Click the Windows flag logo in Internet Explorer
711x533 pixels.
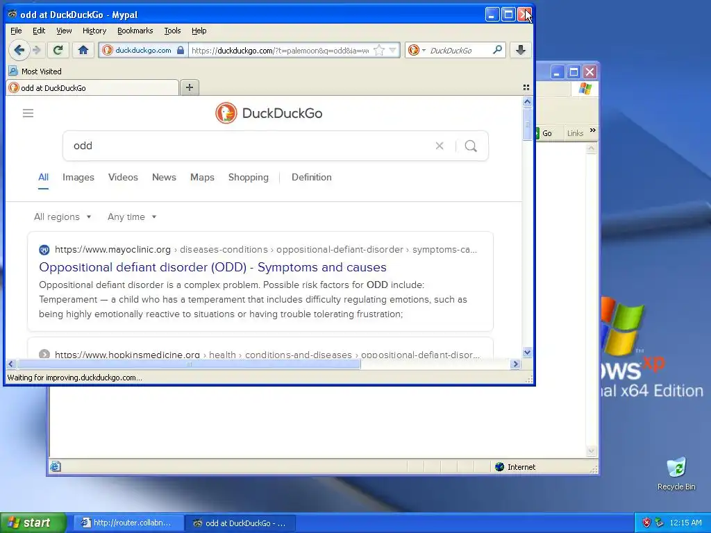point(585,88)
